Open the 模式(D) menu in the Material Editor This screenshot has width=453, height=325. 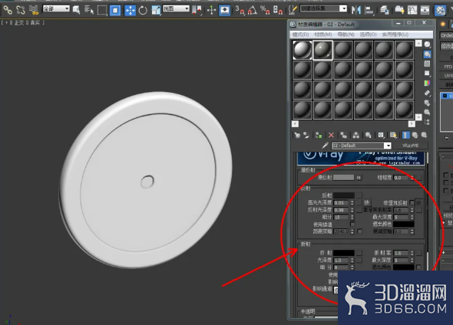tap(300, 34)
